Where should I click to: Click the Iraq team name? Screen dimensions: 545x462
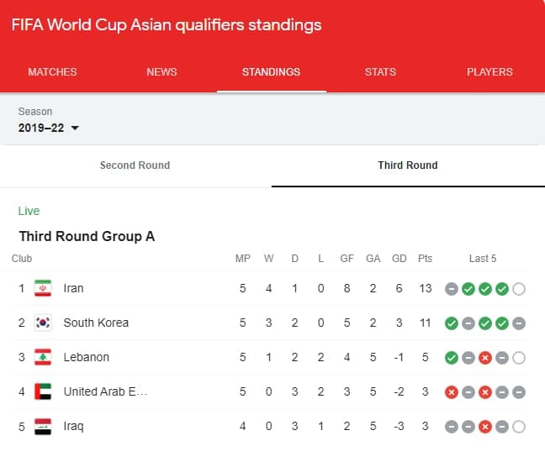click(x=73, y=426)
